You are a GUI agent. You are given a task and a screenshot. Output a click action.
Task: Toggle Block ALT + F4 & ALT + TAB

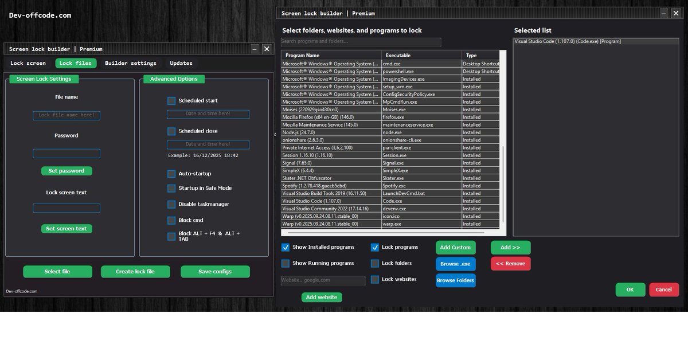click(171, 236)
